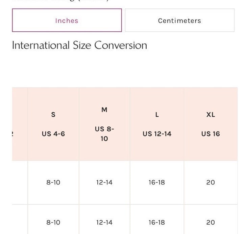Click the partially hidden leftmost header cell
Screen dimensions: 247x234
pyautogui.click(x=20, y=124)
